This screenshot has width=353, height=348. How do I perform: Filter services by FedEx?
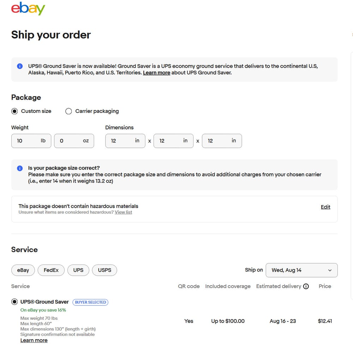tap(51, 270)
